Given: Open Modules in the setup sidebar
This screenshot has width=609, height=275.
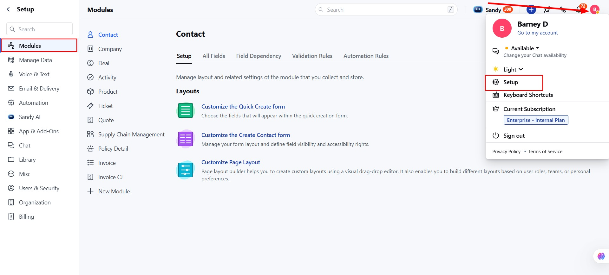Looking at the screenshot, I should click(39, 46).
